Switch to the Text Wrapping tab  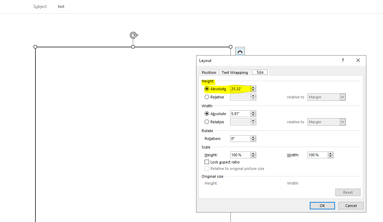pyautogui.click(x=235, y=73)
